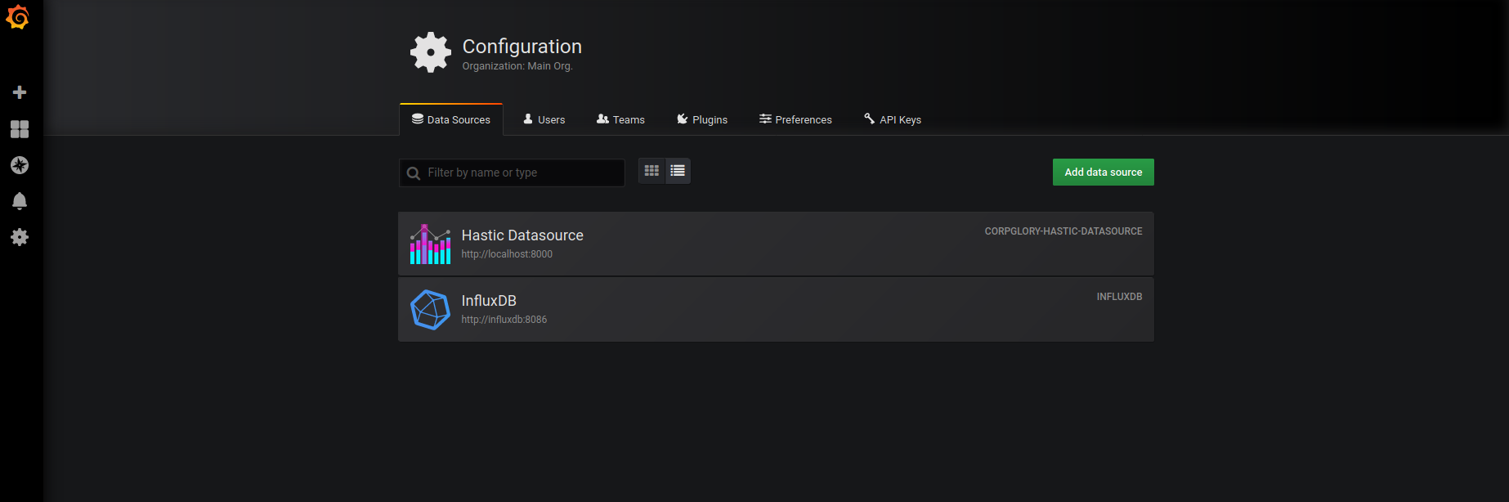Switch to grid card view
Viewport: 1509px width, 502px height.
click(x=652, y=171)
